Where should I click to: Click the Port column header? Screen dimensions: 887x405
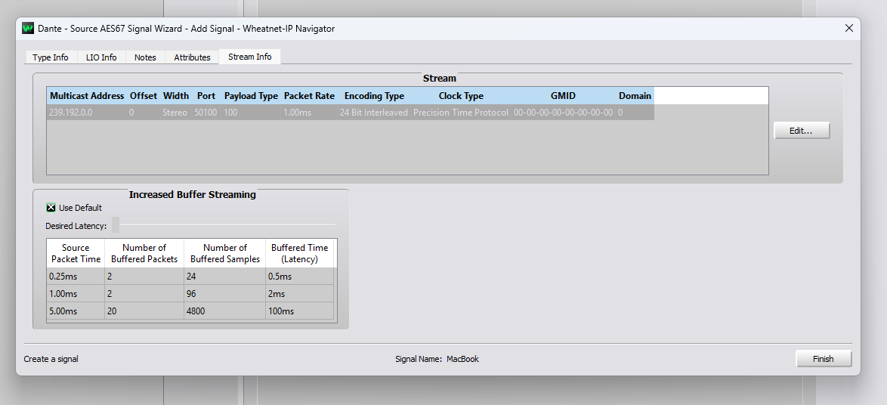click(206, 96)
